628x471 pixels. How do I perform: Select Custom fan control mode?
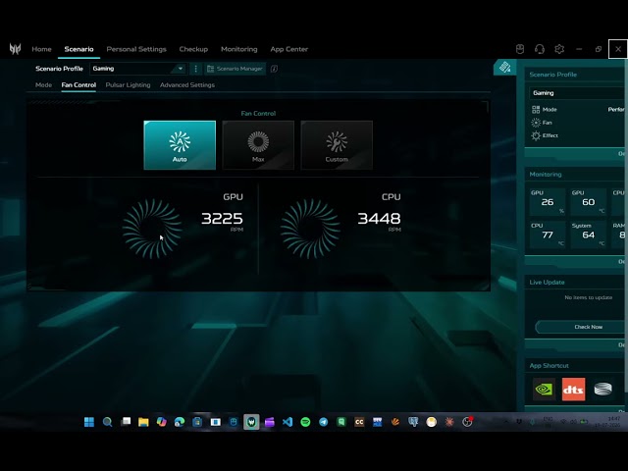[337, 145]
